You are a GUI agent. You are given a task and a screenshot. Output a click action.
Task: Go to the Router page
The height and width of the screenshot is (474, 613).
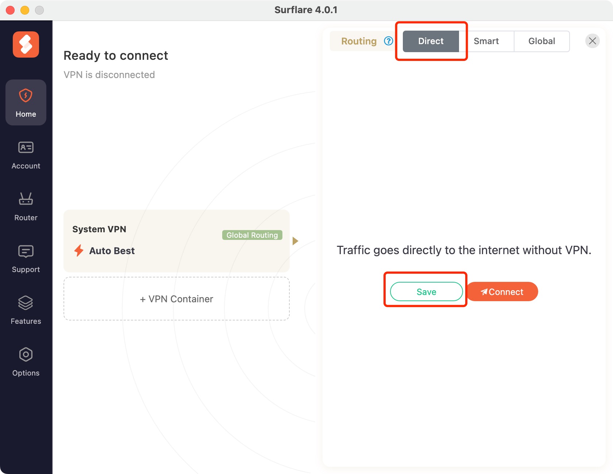26,207
